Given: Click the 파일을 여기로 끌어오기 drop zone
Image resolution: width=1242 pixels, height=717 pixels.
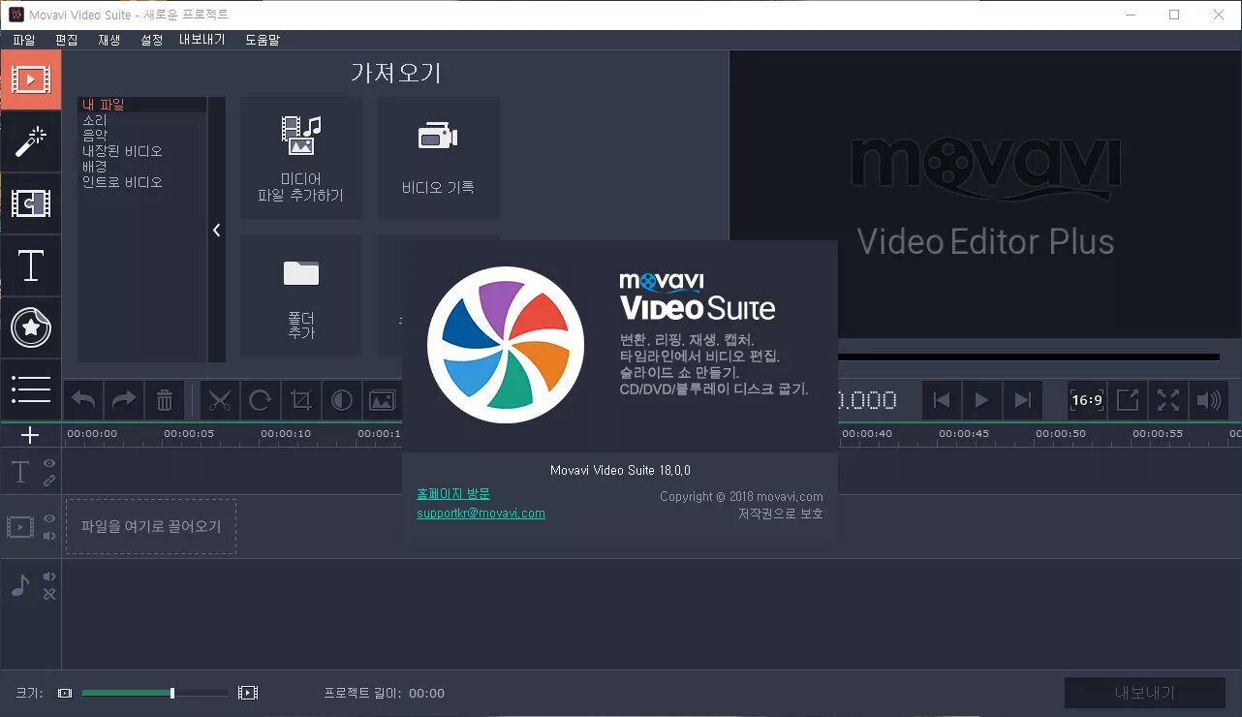Looking at the screenshot, I should 151,527.
